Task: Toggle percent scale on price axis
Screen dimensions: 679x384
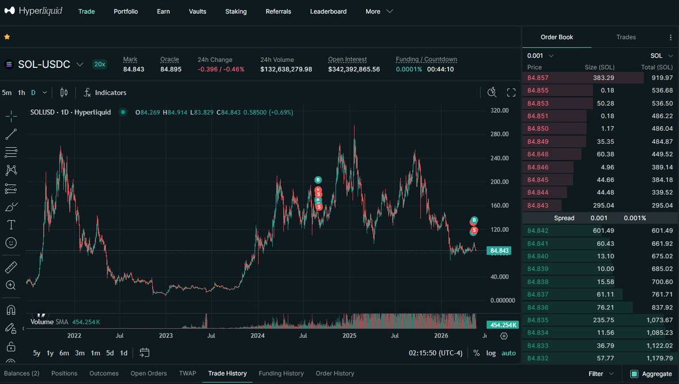Action: click(476, 353)
